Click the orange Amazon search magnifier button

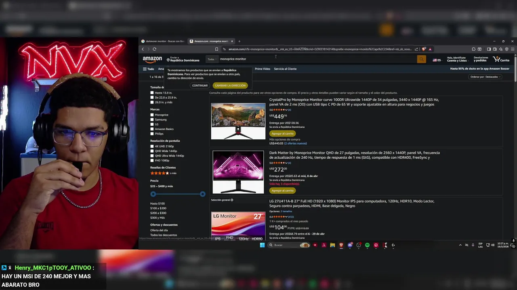422,59
